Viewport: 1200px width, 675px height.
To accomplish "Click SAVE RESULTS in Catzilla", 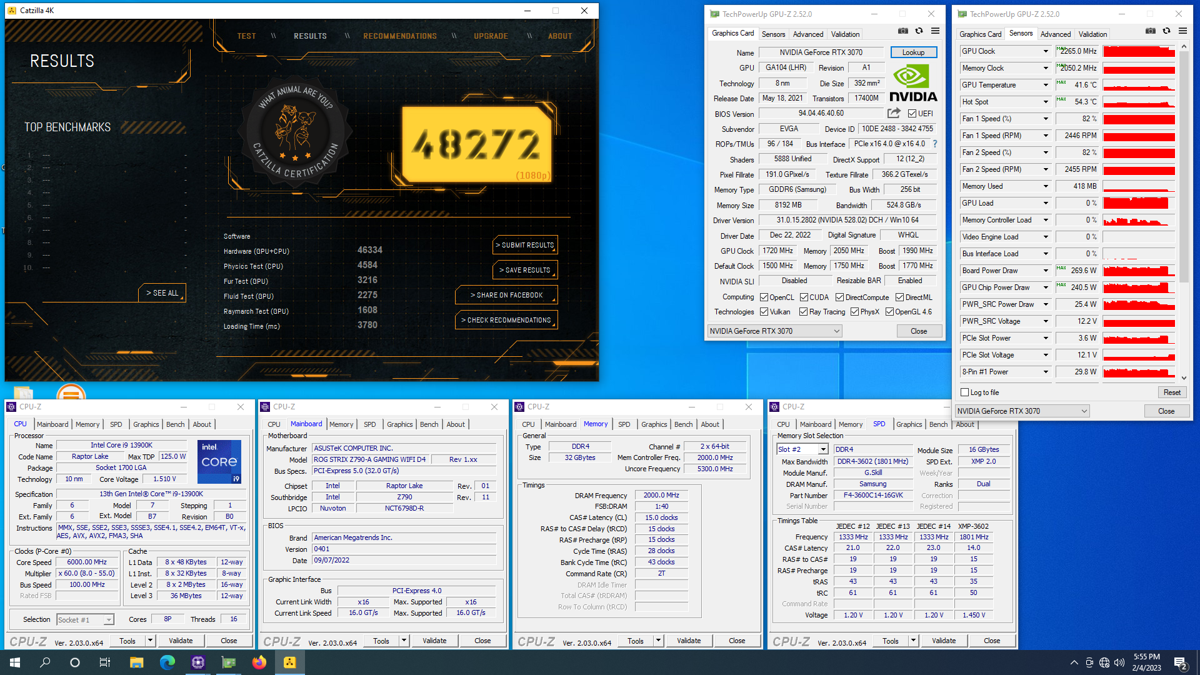I will (525, 270).
